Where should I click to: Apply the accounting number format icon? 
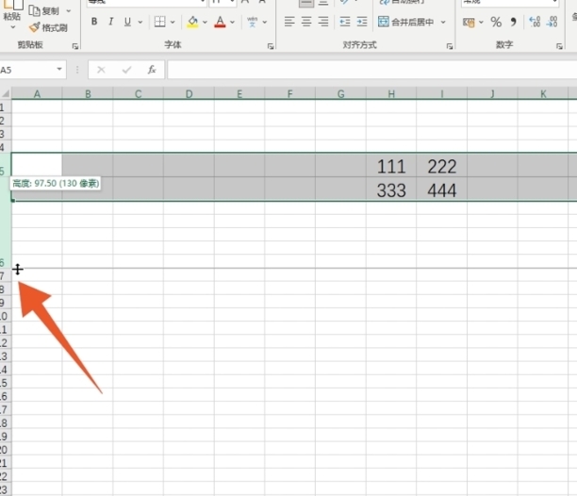pyautogui.click(x=469, y=22)
